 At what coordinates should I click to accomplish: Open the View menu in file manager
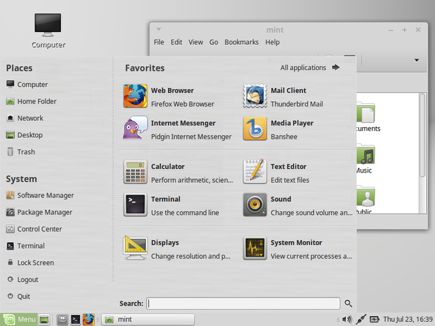click(x=196, y=42)
